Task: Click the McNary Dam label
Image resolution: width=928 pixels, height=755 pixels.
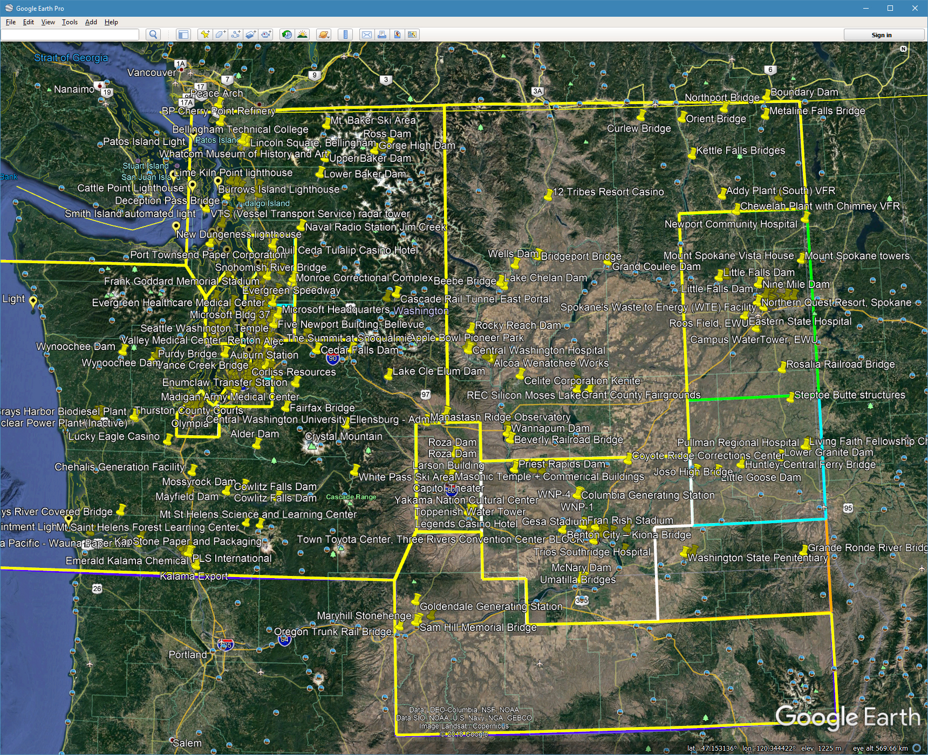Action: [x=581, y=568]
